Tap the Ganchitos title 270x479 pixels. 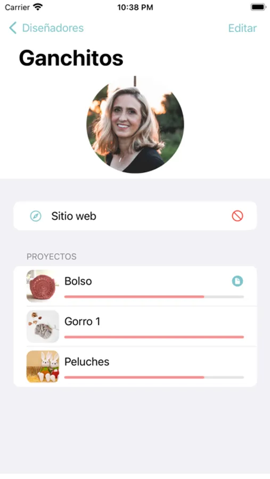(71, 58)
